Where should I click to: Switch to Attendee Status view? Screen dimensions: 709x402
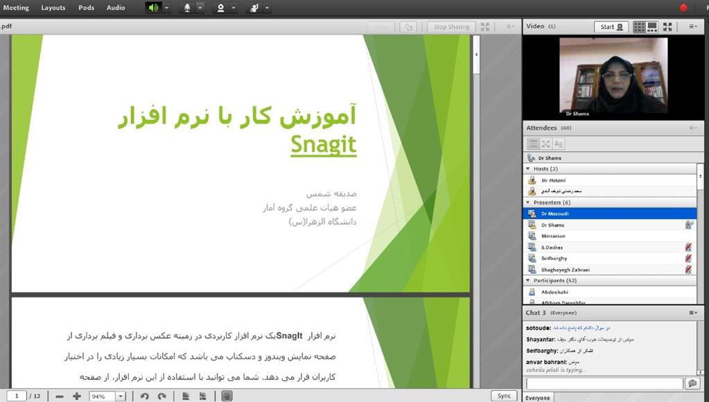click(x=559, y=143)
